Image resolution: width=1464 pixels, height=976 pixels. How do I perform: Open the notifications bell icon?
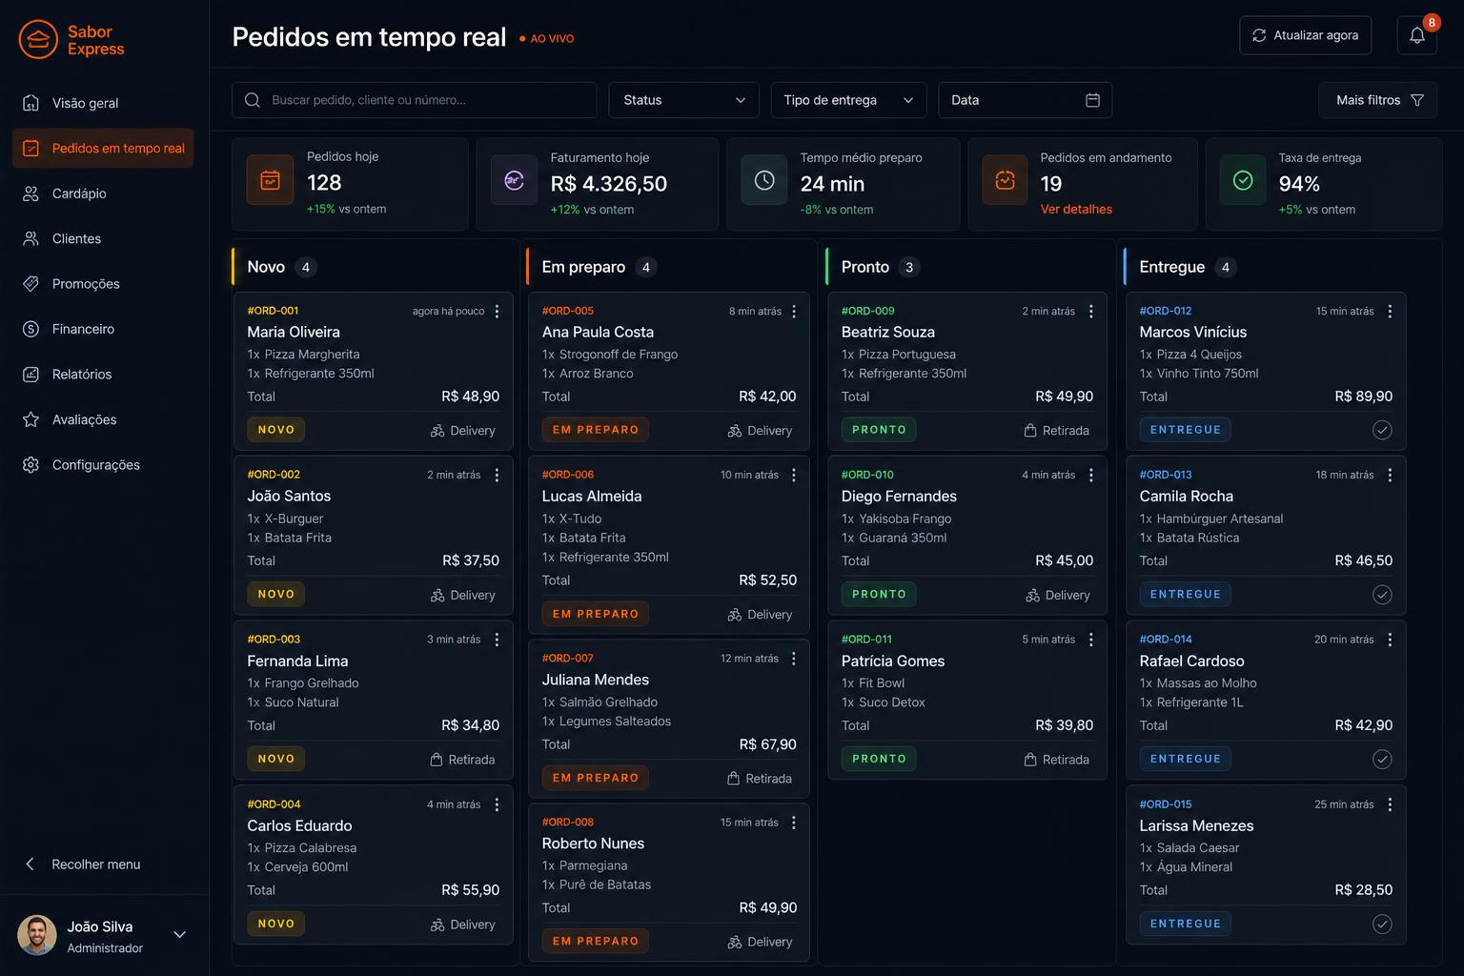point(1416,35)
